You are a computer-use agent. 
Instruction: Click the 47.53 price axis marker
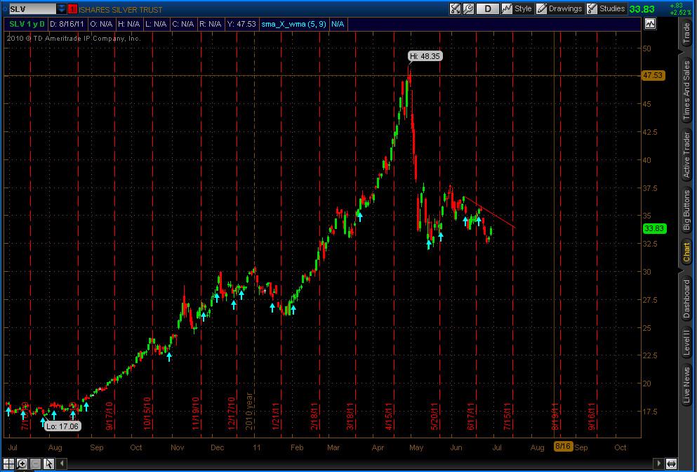pyautogui.click(x=653, y=76)
